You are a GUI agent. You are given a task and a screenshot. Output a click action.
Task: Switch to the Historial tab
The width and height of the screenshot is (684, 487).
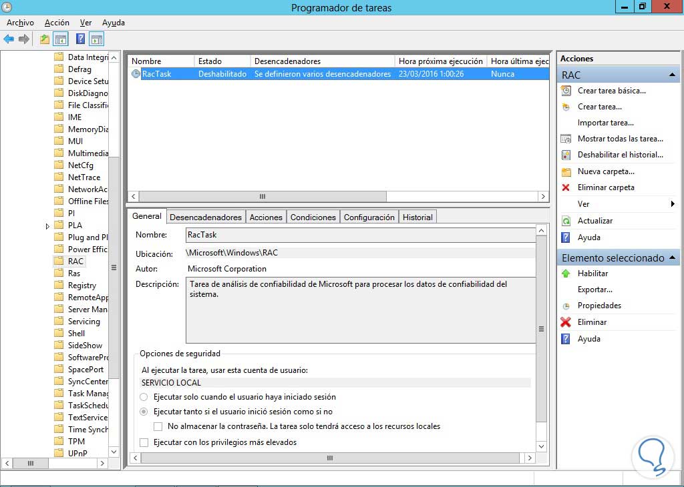click(x=417, y=217)
